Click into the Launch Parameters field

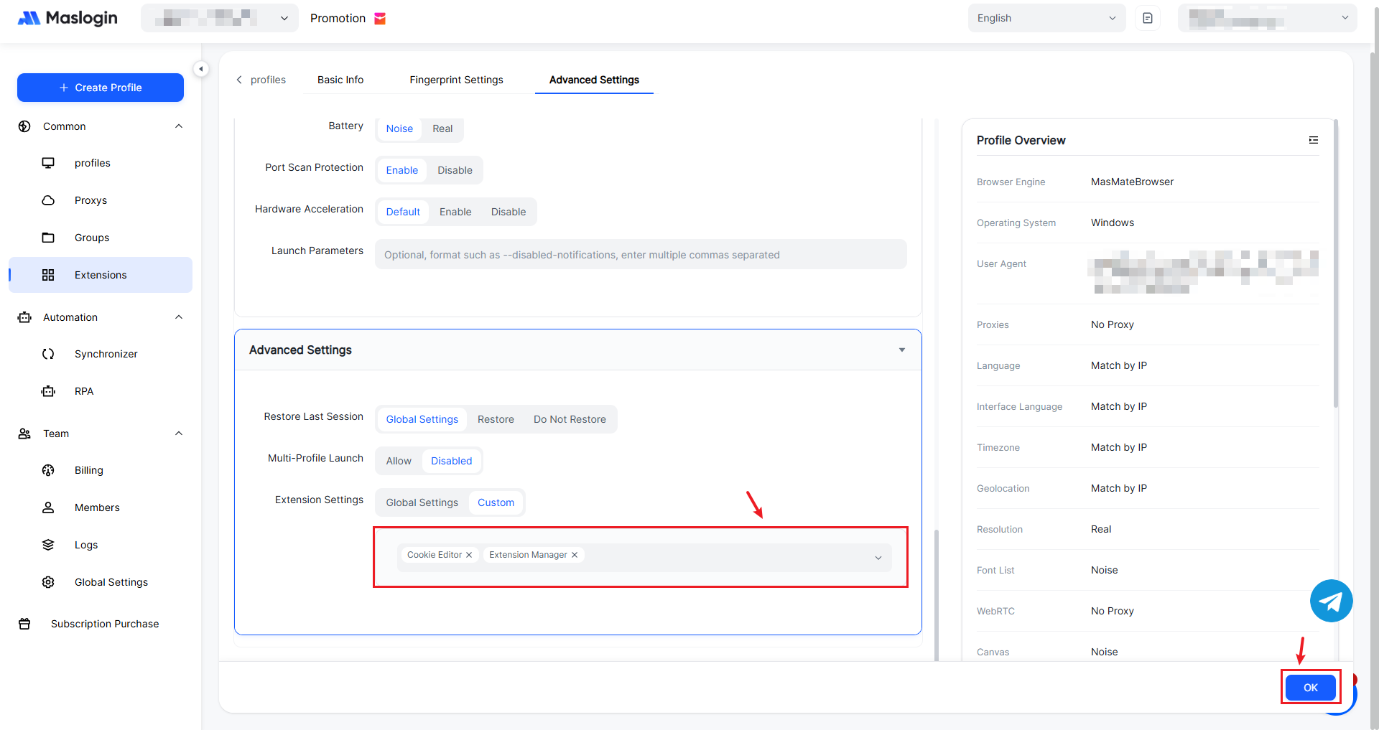640,255
